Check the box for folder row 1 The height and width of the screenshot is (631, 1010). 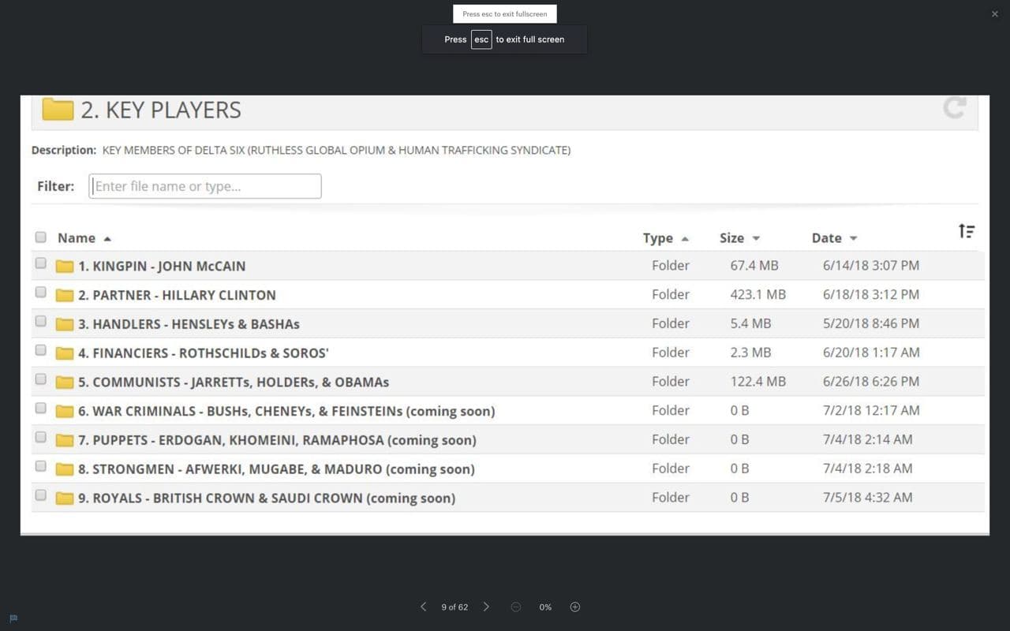41,263
